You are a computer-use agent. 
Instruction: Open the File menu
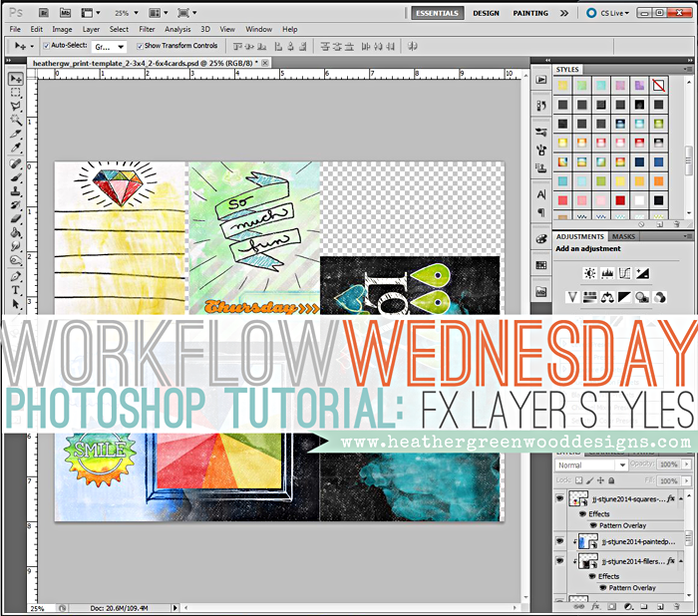click(15, 29)
